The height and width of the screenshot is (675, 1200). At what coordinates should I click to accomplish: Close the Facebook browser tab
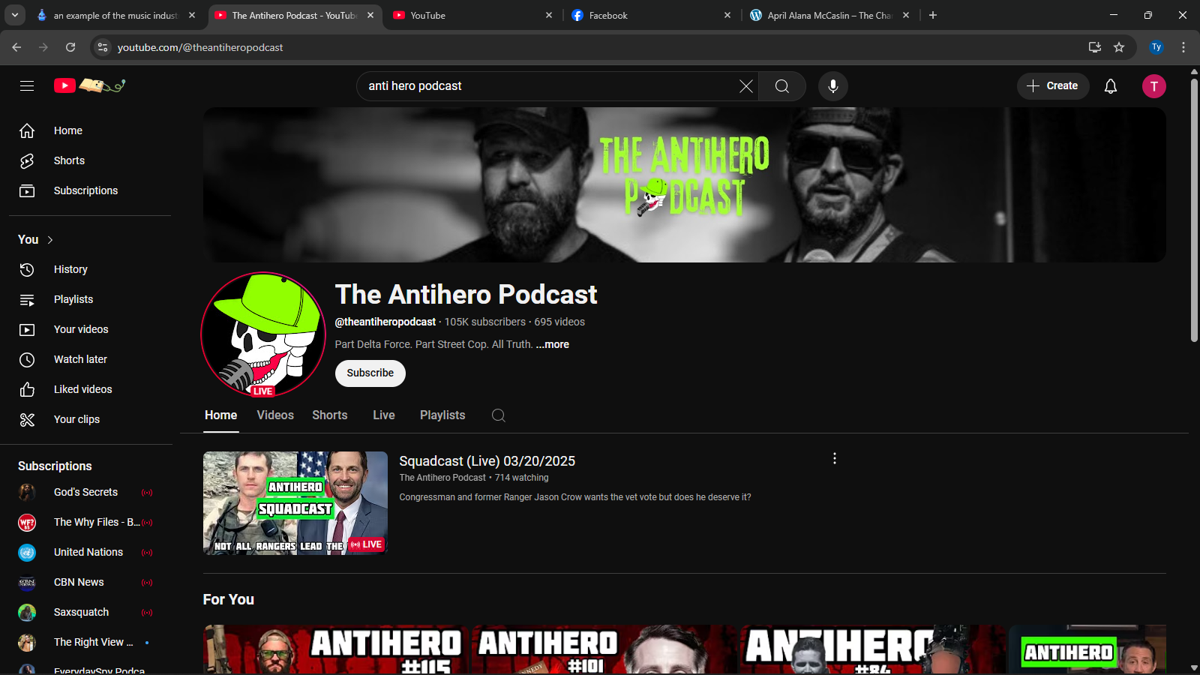tap(727, 15)
